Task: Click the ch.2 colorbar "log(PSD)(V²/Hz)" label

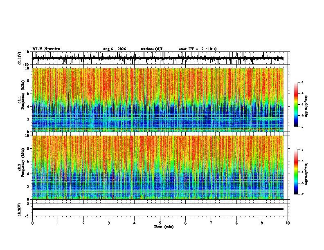Action: click(306, 174)
